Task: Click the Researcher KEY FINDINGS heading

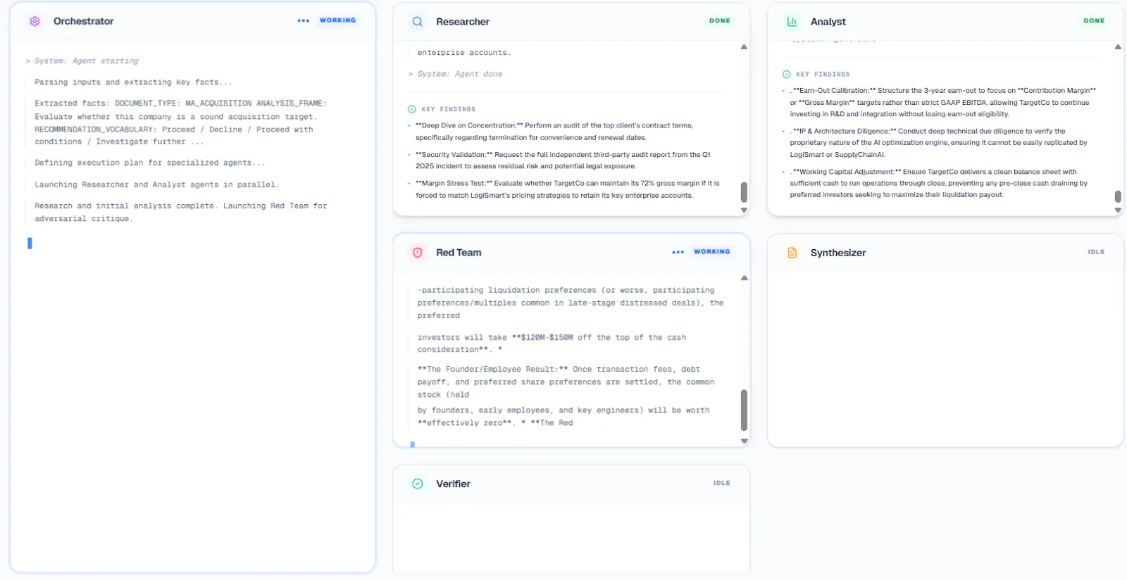Action: click(449, 109)
